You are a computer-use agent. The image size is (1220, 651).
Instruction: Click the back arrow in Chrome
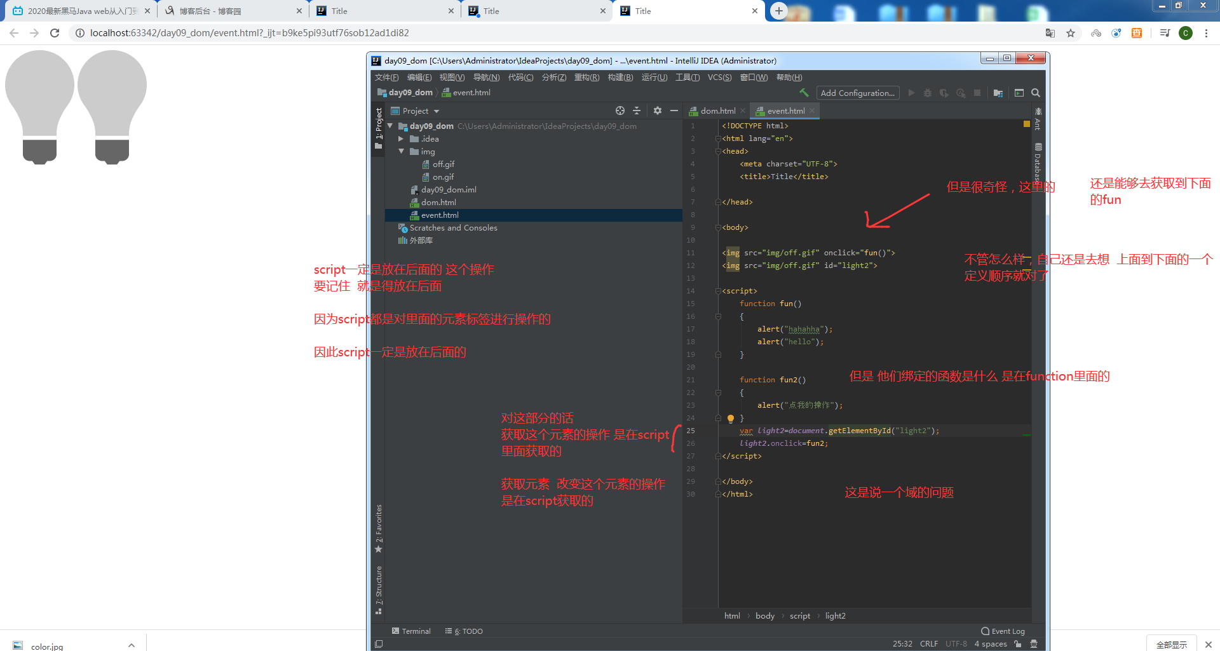pyautogui.click(x=14, y=33)
